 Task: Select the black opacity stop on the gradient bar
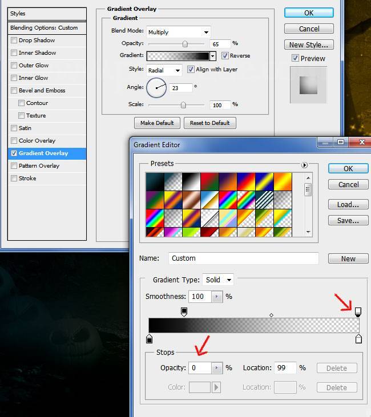pyautogui.click(x=184, y=311)
